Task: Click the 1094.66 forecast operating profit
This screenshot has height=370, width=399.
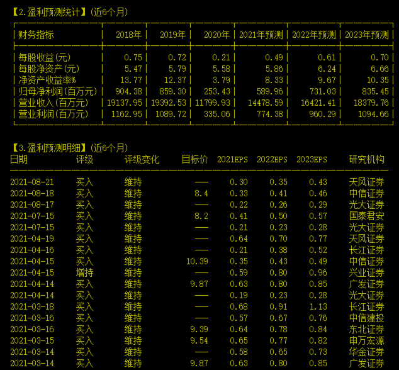Action: [x=373, y=114]
